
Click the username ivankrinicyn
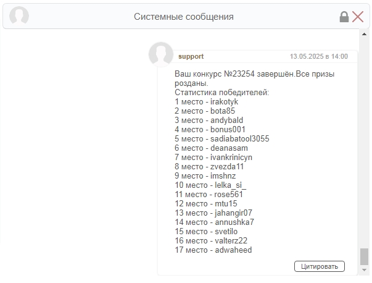point(231,158)
